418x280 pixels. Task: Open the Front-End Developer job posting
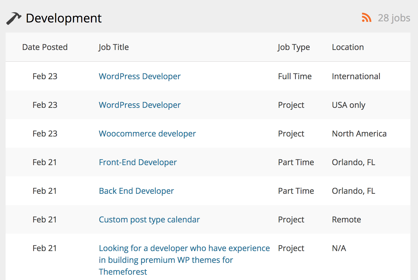(138, 162)
